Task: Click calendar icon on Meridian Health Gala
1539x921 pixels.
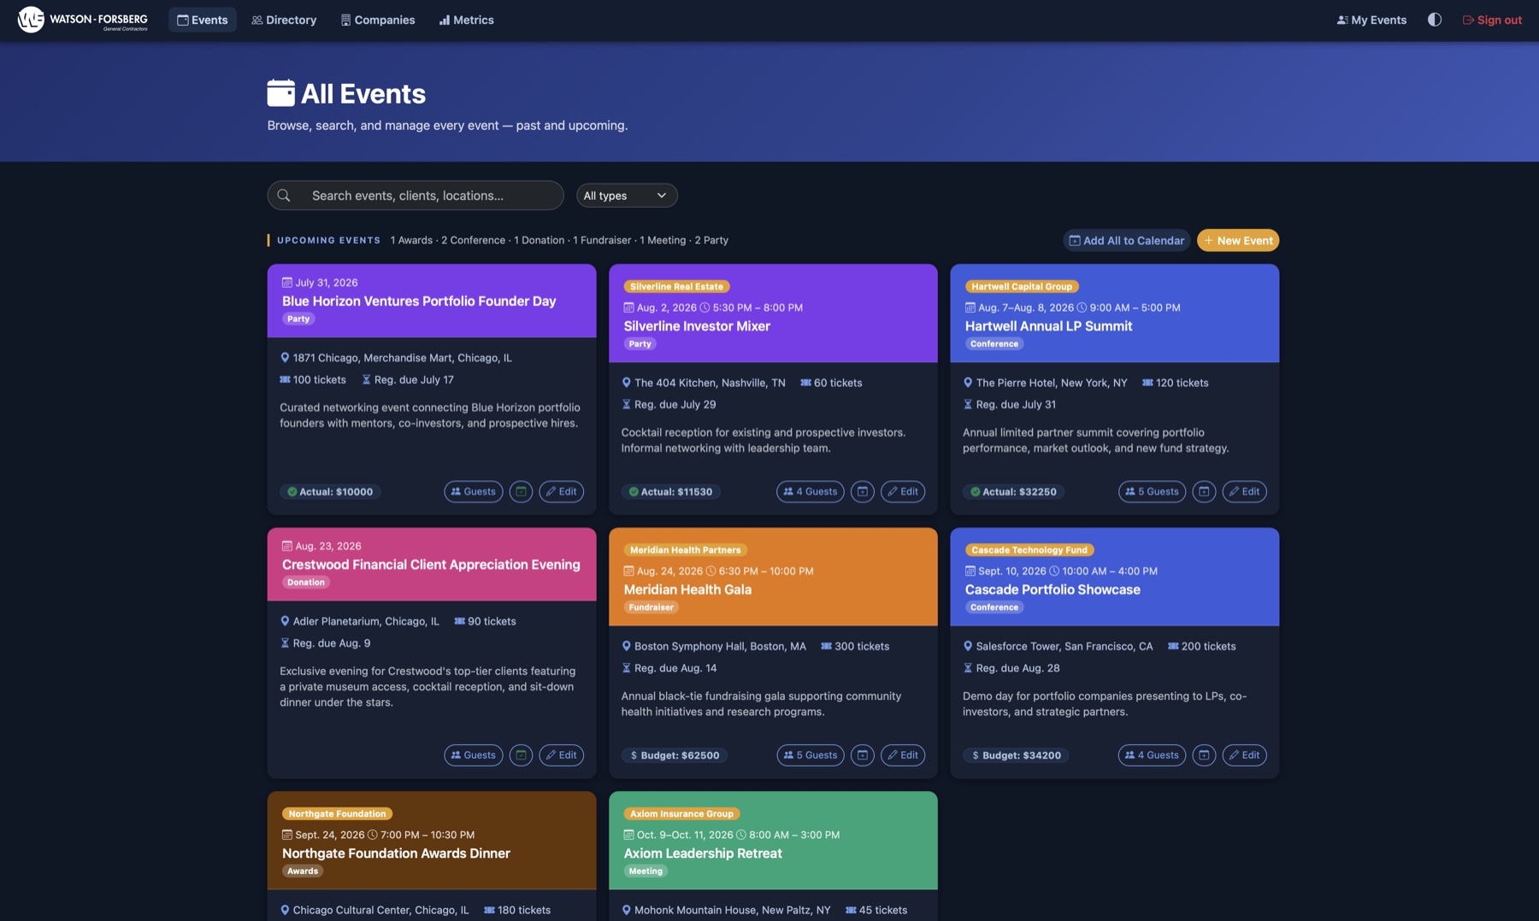Action: [862, 755]
